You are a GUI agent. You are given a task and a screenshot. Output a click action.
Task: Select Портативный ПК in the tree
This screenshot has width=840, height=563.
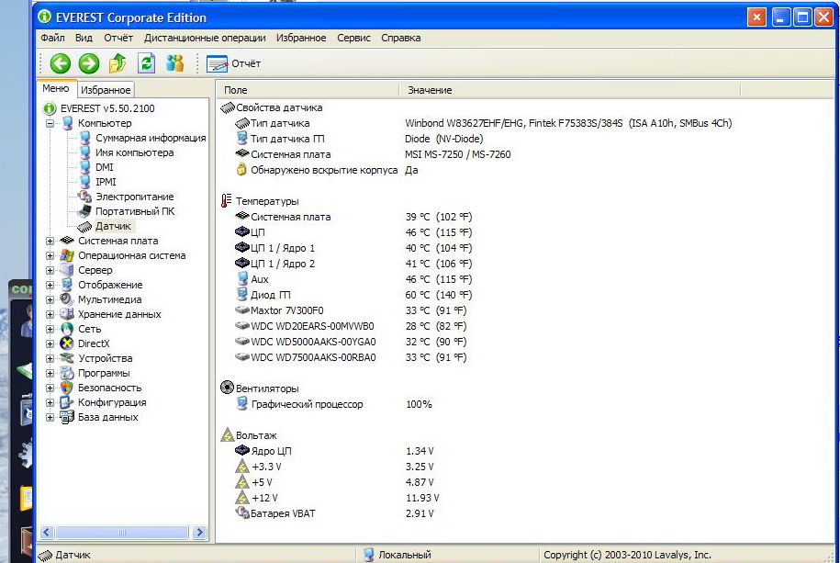pos(135,211)
